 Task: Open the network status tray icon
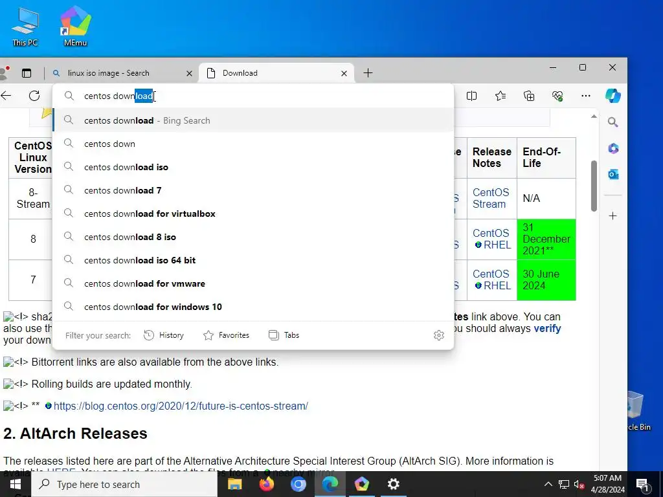pos(564,484)
